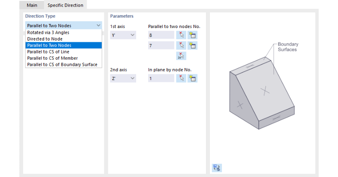The image size is (338, 177).
Task: Choose Parallel to CS of Line
Action: click(64, 52)
